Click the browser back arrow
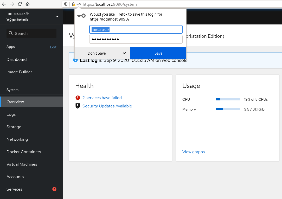The image size is (282, 199). [x=4, y=4]
